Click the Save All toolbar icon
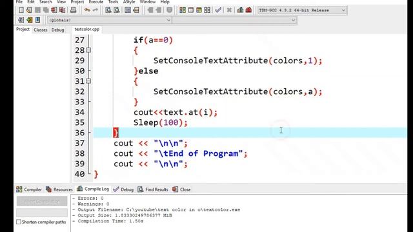Screen dimensions: 413x232 point(46,10)
